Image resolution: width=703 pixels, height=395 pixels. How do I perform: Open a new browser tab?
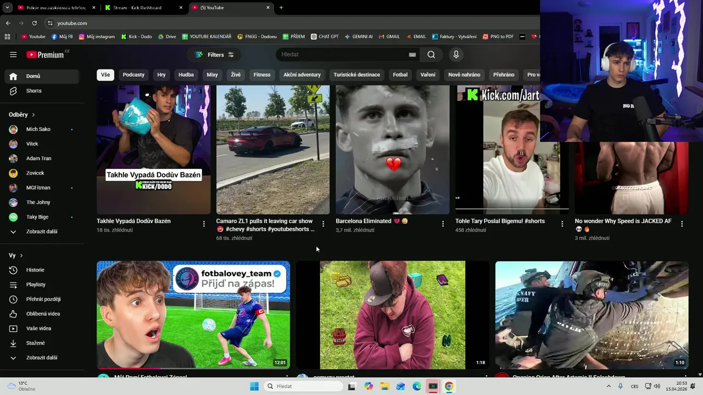[281, 8]
